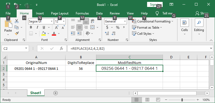215x103 pixels.
Task: Collapse the ribbon with chevron
Action: click(x=211, y=40)
